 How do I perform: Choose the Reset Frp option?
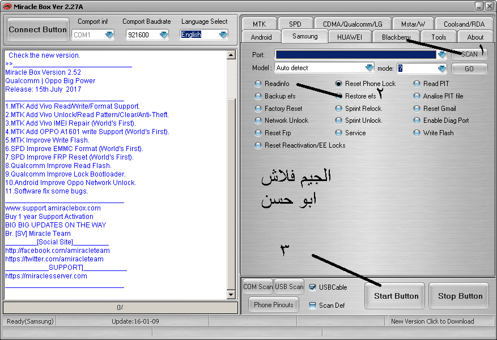tap(258, 133)
